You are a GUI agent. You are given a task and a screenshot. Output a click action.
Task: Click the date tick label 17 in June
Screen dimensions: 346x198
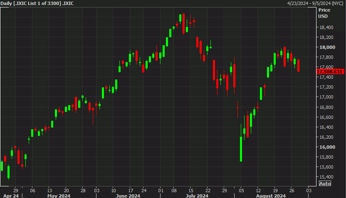131,190
